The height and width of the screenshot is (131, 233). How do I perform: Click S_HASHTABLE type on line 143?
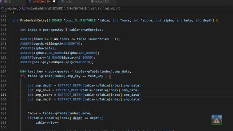[85, 20]
